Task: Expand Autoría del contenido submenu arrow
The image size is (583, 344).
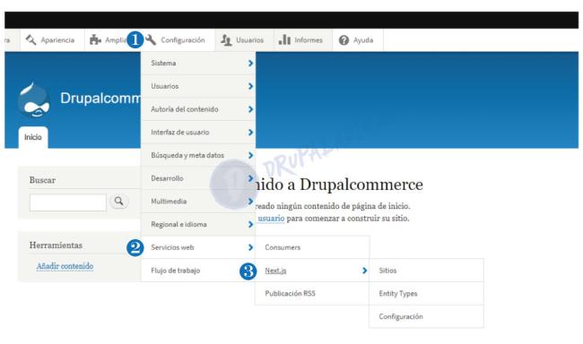Action: (x=250, y=109)
